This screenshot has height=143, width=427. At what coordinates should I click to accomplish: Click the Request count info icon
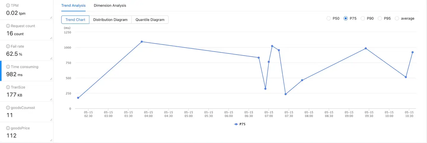[x=8, y=26]
